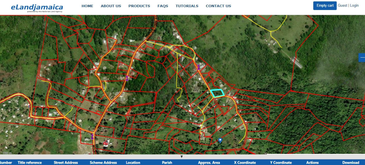Go to ABOUT US
This screenshot has width=365, height=165.
tap(111, 6)
